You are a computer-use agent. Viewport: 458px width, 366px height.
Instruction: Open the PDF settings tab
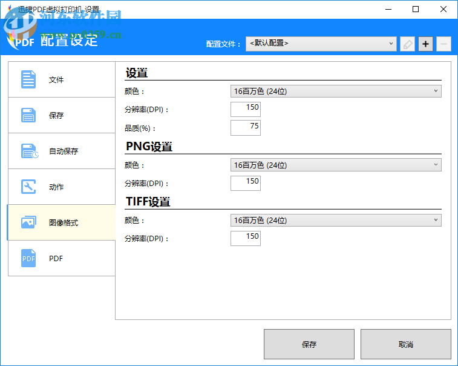coord(62,258)
